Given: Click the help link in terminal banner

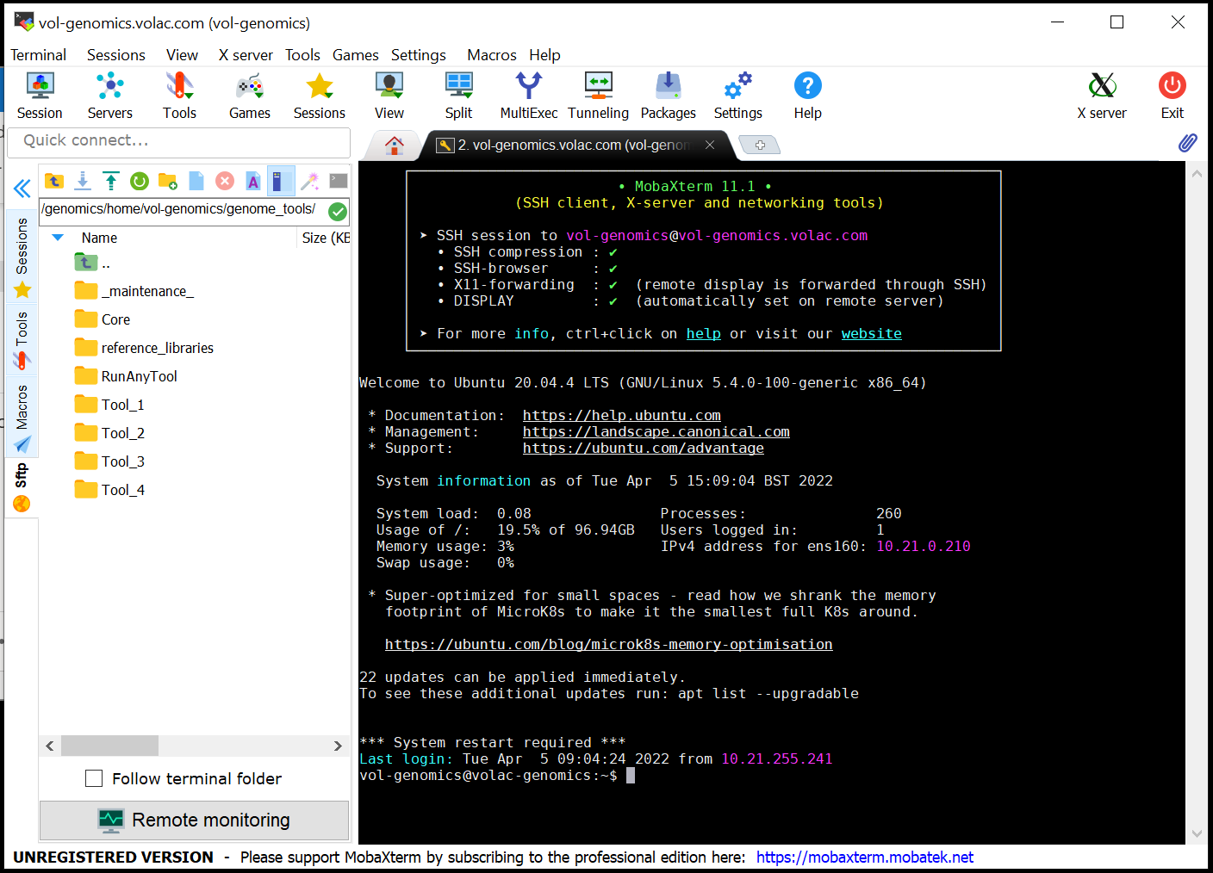Looking at the screenshot, I should tap(703, 333).
